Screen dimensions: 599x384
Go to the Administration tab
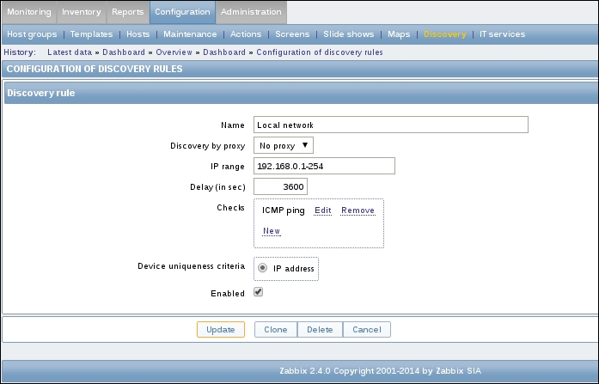click(251, 12)
